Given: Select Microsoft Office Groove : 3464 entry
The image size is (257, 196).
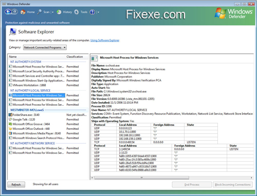Looking at the screenshot, I should point(31,124).
